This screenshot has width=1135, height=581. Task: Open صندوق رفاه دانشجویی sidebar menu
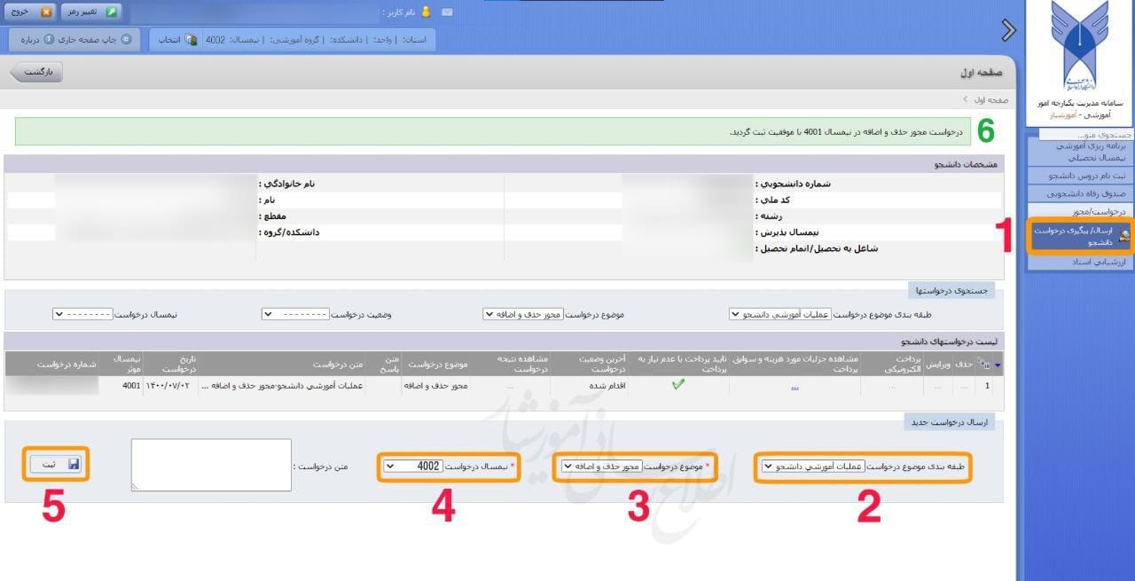coord(1080,193)
